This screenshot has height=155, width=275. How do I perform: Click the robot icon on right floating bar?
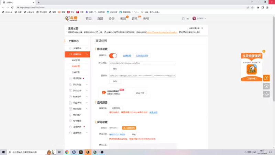[x=266, y=94]
